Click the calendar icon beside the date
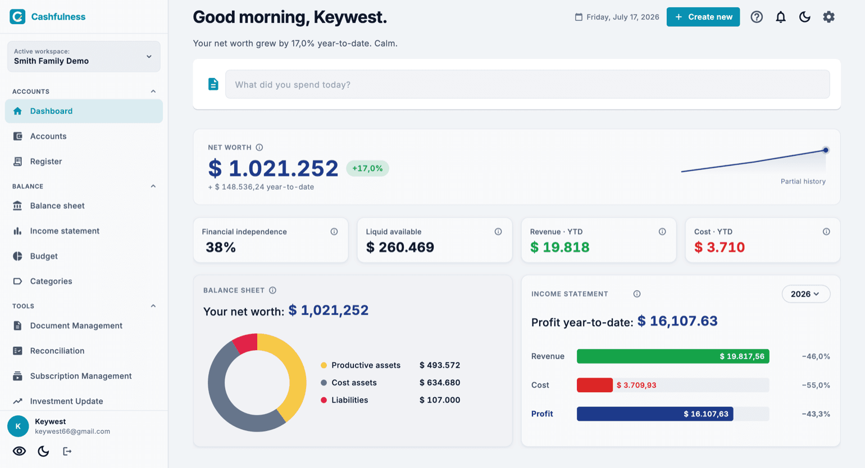The height and width of the screenshot is (468, 865). click(x=579, y=17)
